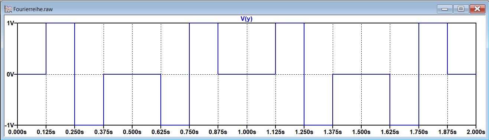Click the 1V vertical axis label
This screenshot has height=140, width=489.
pyautogui.click(x=10, y=23)
